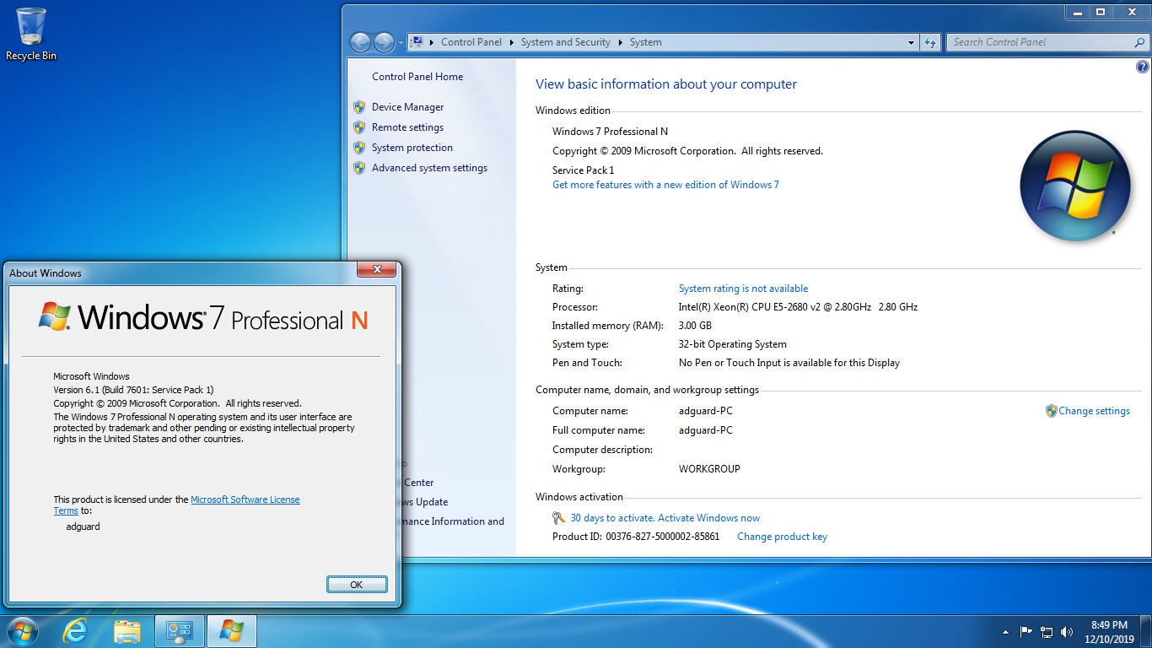Open Remote settings link
This screenshot has height=648, width=1152.
click(407, 127)
